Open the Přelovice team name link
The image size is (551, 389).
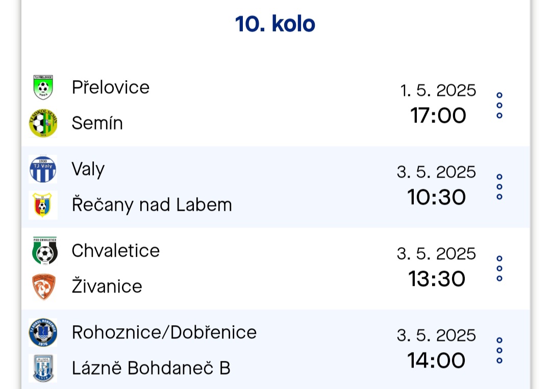(111, 87)
